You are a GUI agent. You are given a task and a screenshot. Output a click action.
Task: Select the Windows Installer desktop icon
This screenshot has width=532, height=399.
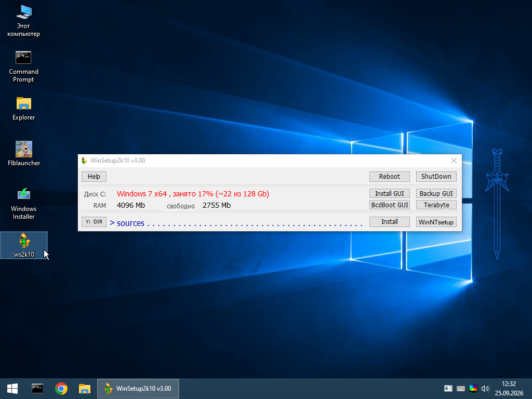tap(23, 204)
